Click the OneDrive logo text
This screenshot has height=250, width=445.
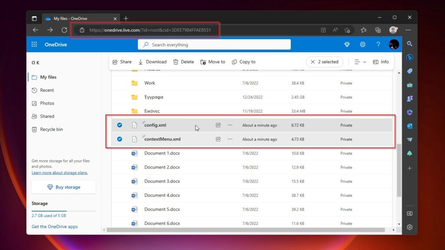56,45
